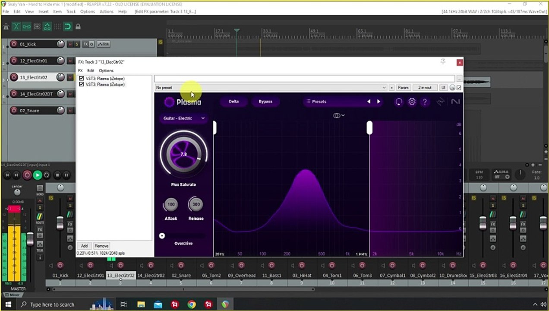Click the transport stop button
Viewport: 549px width, 311px height.
57,175
